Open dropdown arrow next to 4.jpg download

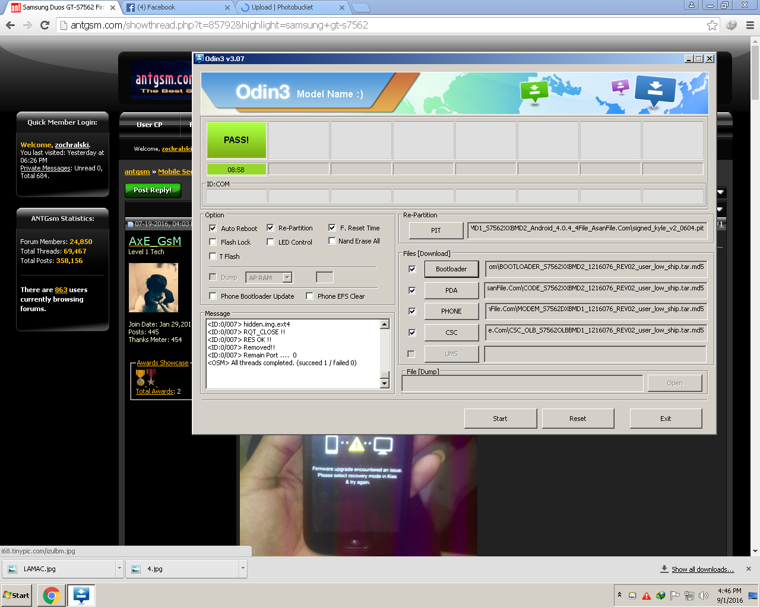click(242, 568)
